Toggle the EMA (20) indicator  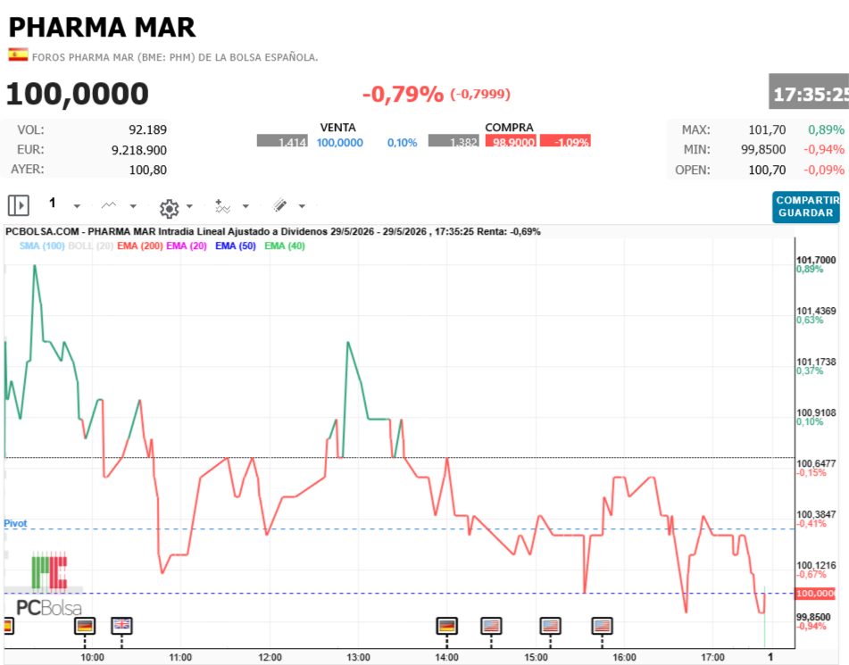click(187, 245)
